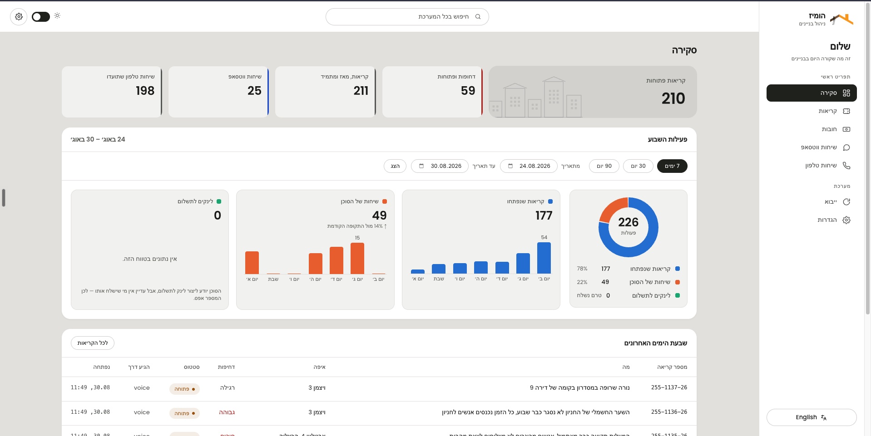Click the 'מספר קריאה' column header
The width and height of the screenshot is (871, 436).
pyautogui.click(x=672, y=367)
